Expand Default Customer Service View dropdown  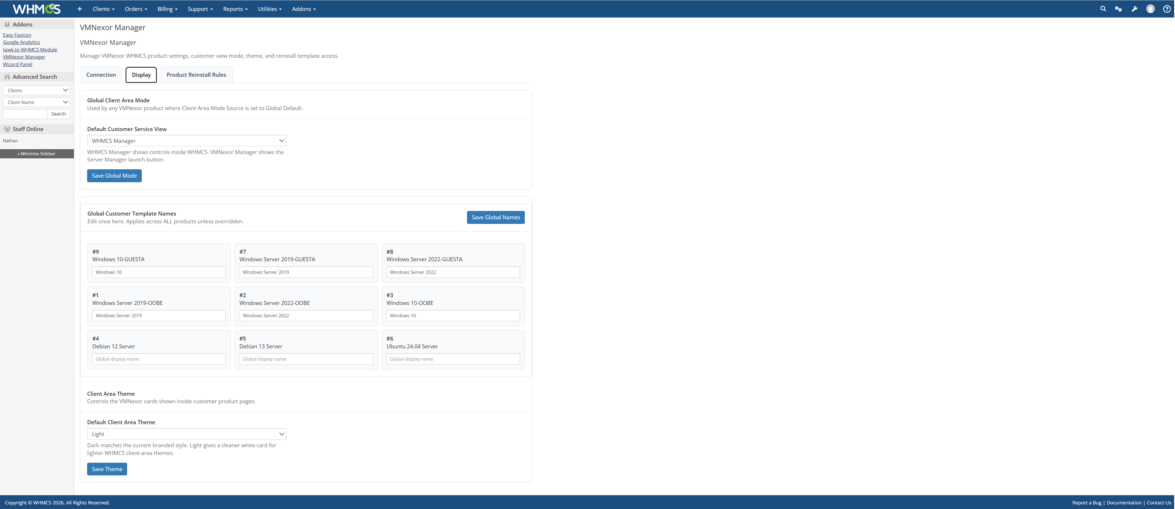click(187, 141)
